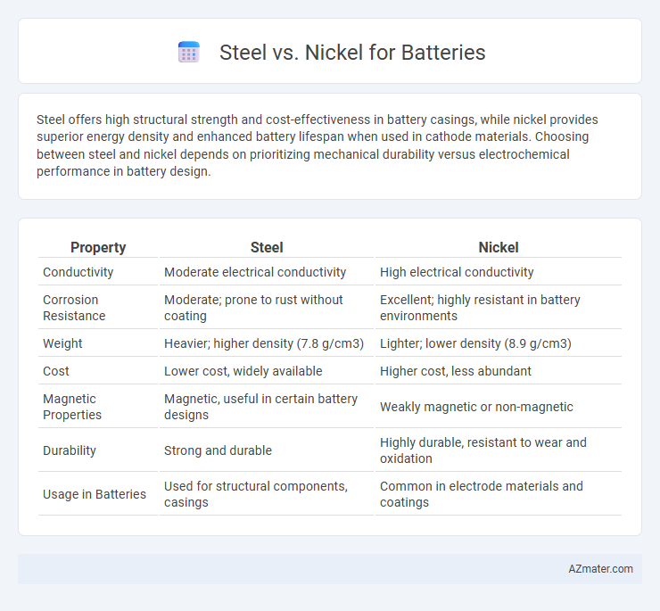Click 'Magnetic, useful in certain battery designs' cell

click(260, 407)
